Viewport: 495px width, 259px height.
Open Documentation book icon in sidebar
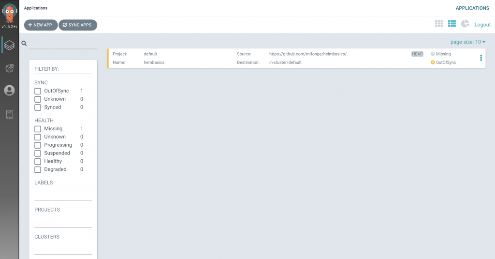[10, 114]
